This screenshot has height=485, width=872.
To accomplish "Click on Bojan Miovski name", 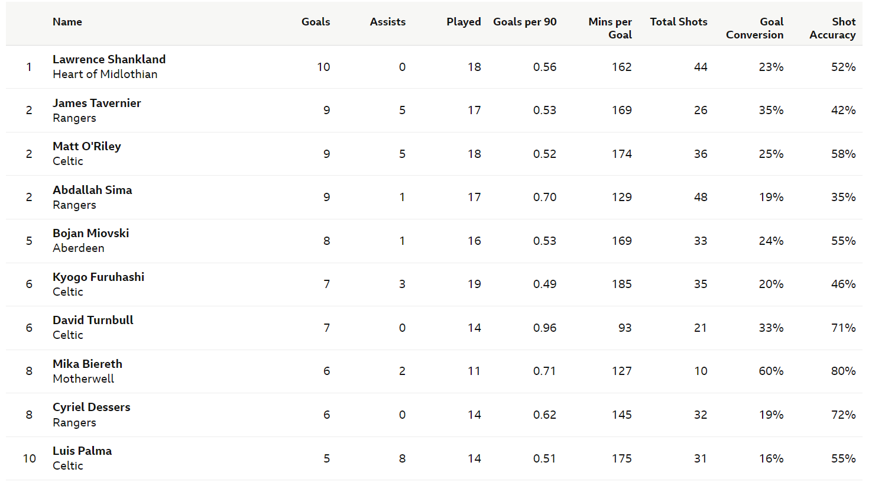I will click(91, 233).
